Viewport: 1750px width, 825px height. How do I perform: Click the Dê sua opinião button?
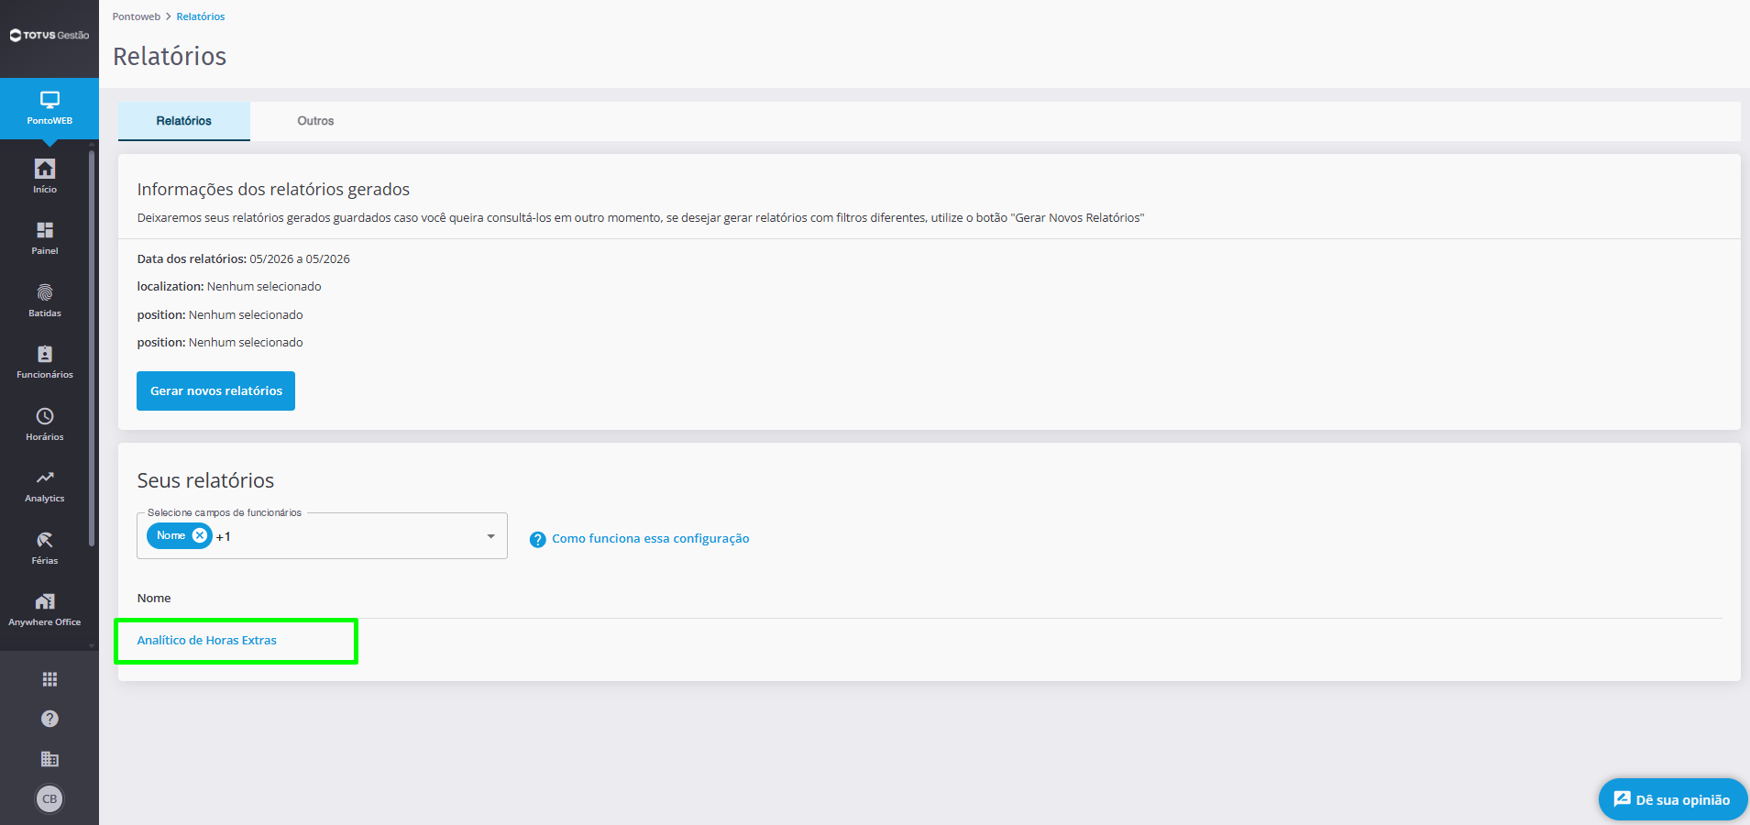[1672, 799]
